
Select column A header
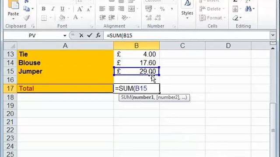pos(65,46)
